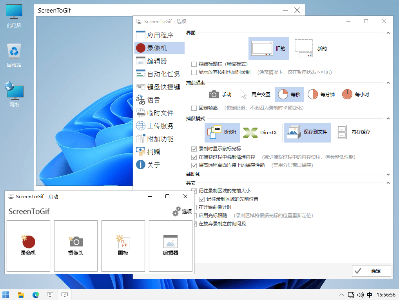The height and width of the screenshot is (300, 399).
Task: Open Windows Start menu
Action: coord(5,295)
